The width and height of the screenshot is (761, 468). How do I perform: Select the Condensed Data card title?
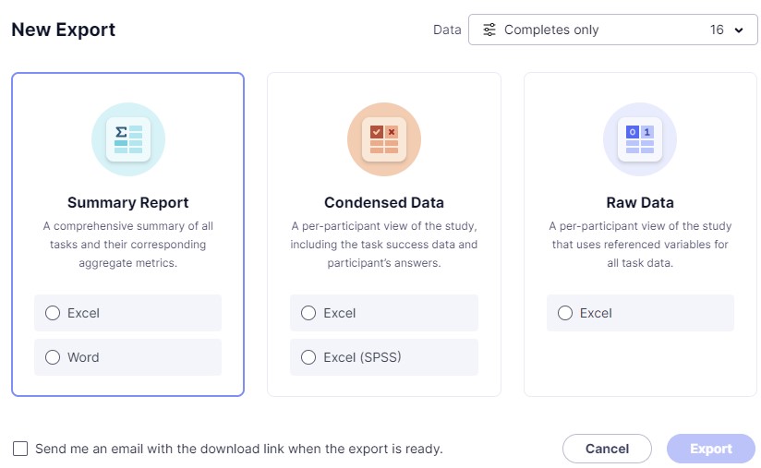(x=384, y=202)
